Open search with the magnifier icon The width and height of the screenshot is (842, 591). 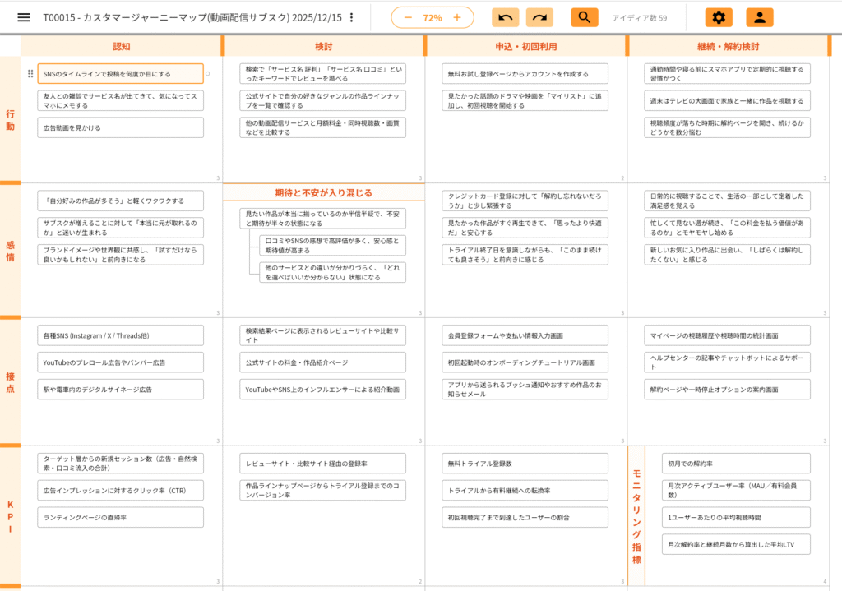584,17
